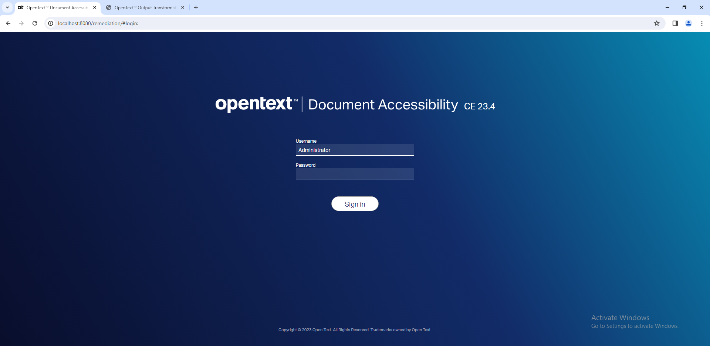This screenshot has width=710, height=346.
Task: Bookmark this page using the star icon
Action: click(x=657, y=23)
